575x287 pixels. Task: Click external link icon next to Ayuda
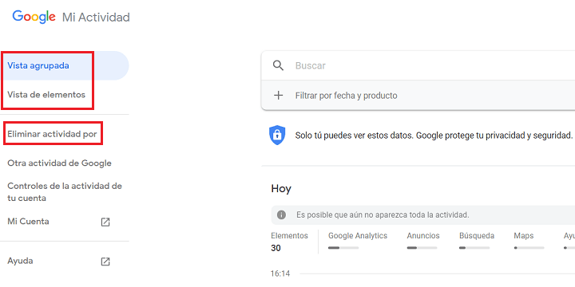pos(105,261)
